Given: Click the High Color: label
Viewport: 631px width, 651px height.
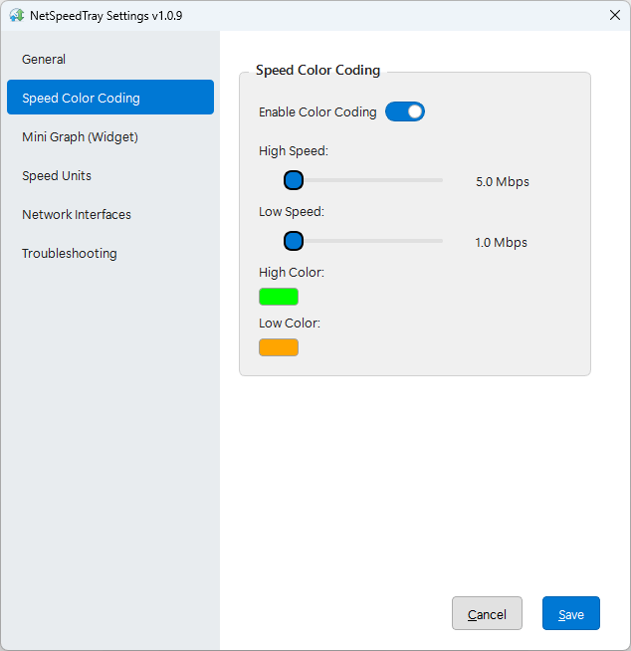Looking at the screenshot, I should coord(292,273).
